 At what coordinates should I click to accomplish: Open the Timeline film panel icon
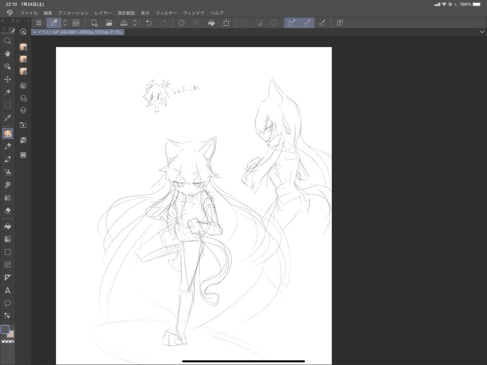23,155
